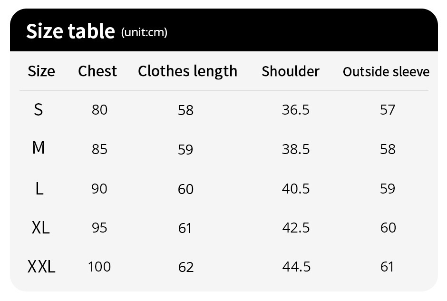Click the Outside sleeve column header
This screenshot has width=447, height=301.
(x=386, y=71)
